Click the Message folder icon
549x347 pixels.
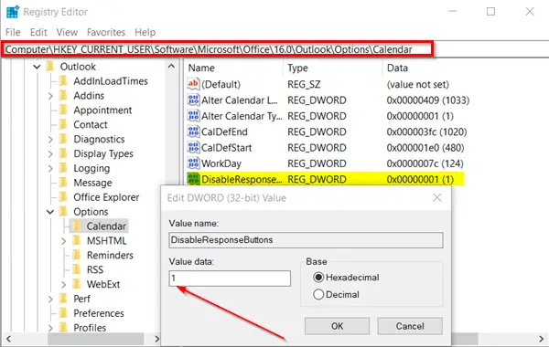[63, 183]
